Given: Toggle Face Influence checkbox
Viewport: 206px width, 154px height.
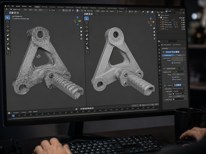Looking at the screenshot, I should [173, 79].
